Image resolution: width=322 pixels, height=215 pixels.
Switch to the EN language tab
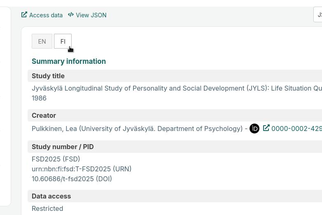[x=42, y=41]
